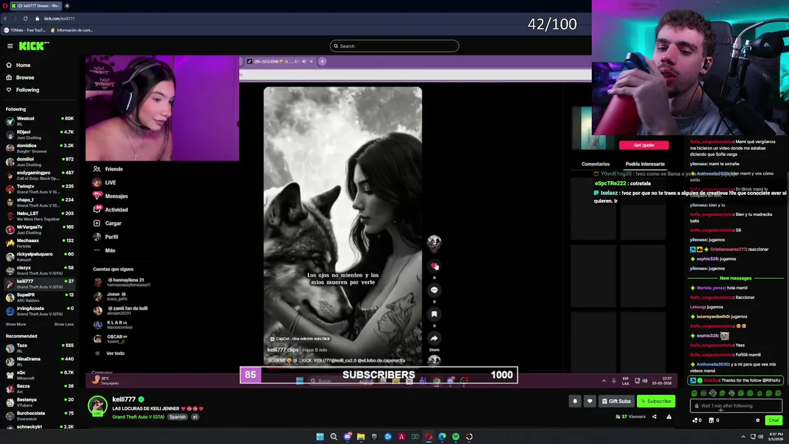
Task: Click the Spanish language tag
Action: tap(178, 417)
